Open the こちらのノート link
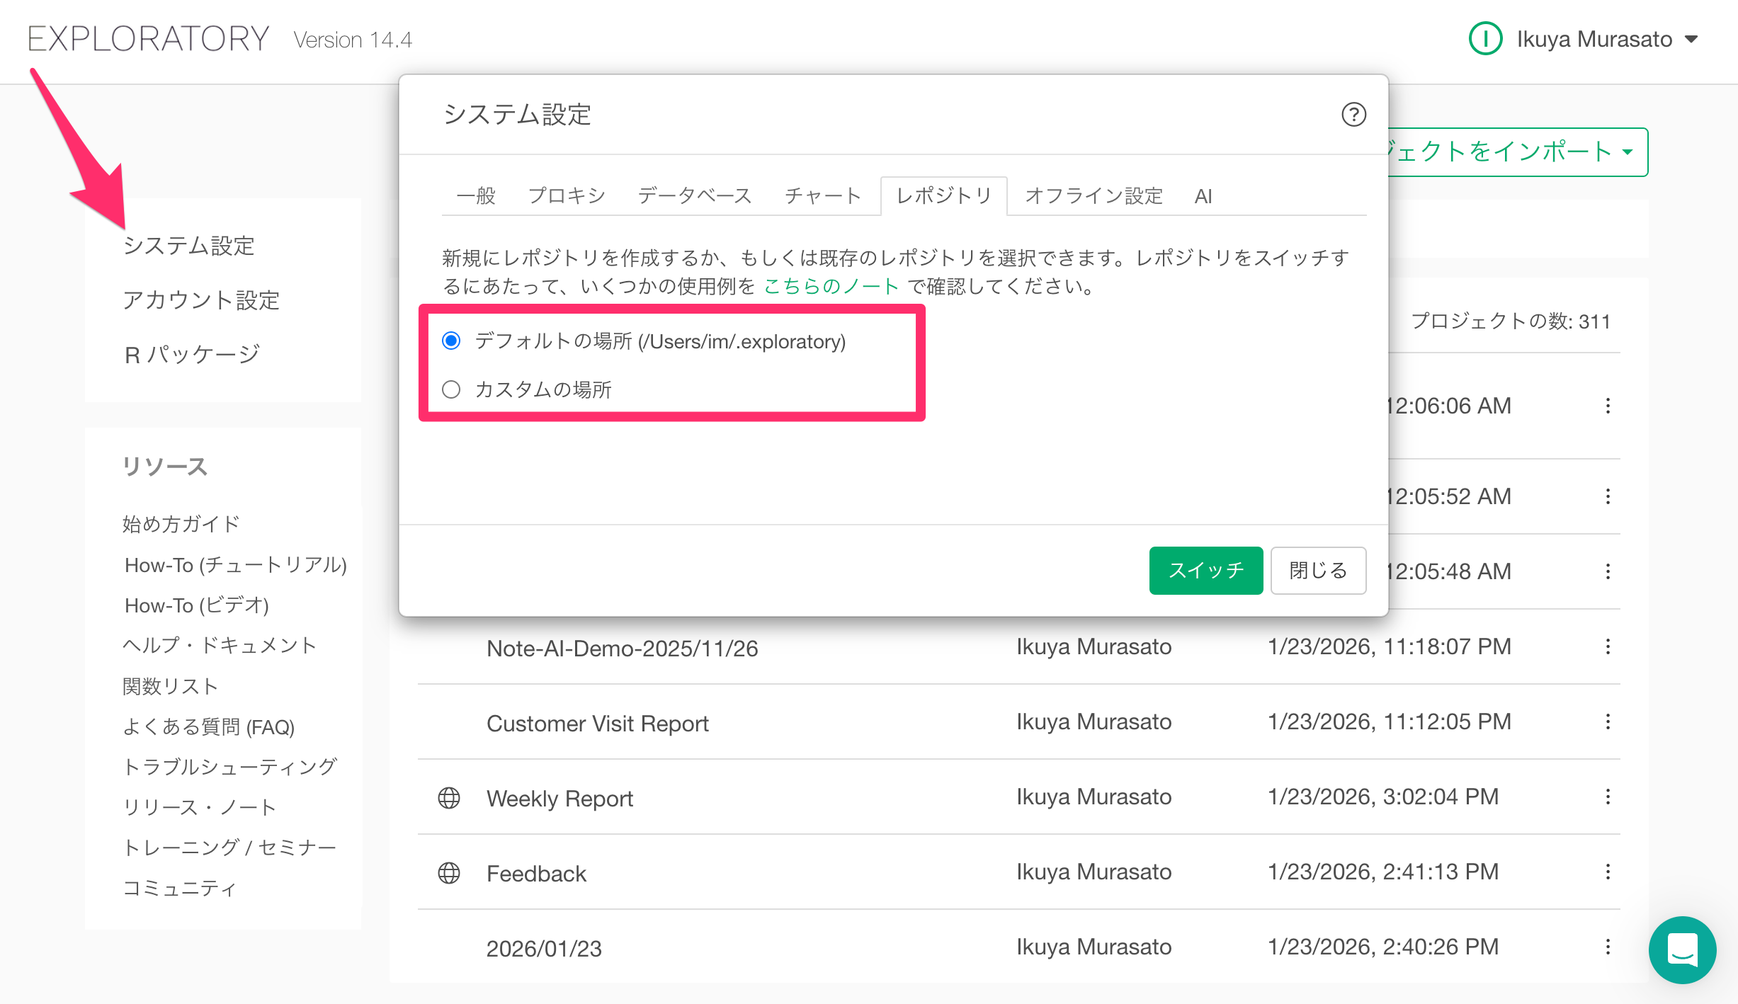Image resolution: width=1738 pixels, height=1004 pixels. pos(831,286)
